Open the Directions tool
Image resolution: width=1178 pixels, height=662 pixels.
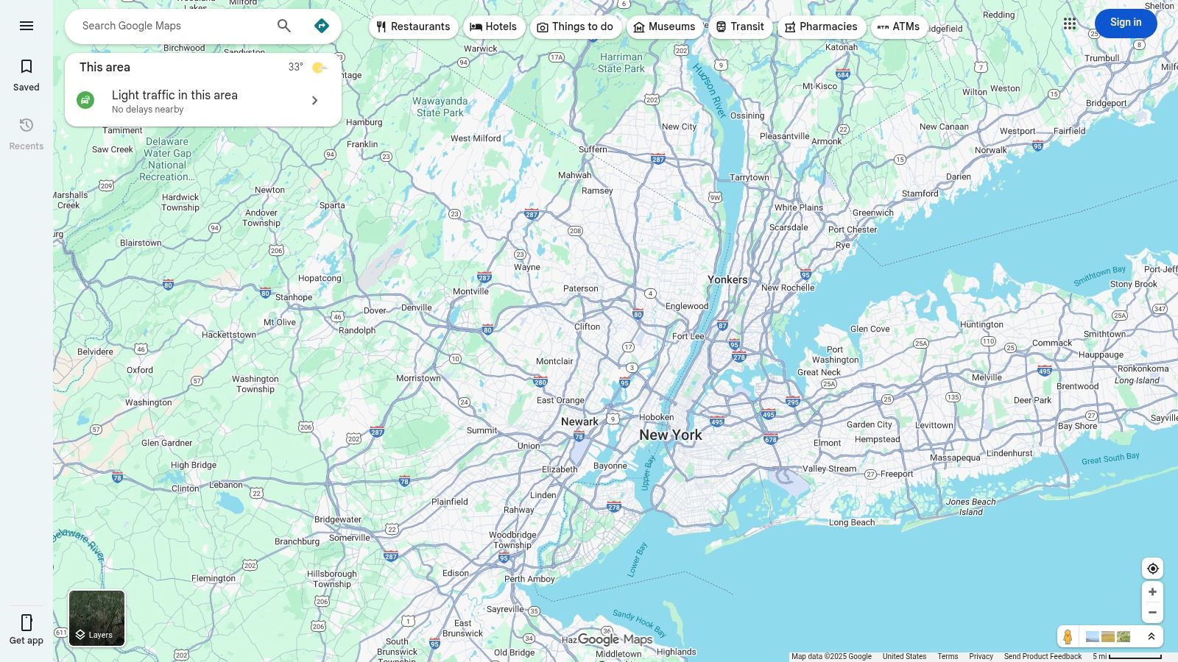pyautogui.click(x=322, y=25)
